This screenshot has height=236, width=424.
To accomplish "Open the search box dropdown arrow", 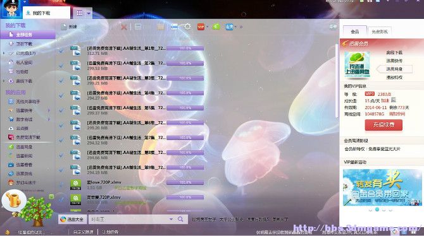I will coord(171,219).
